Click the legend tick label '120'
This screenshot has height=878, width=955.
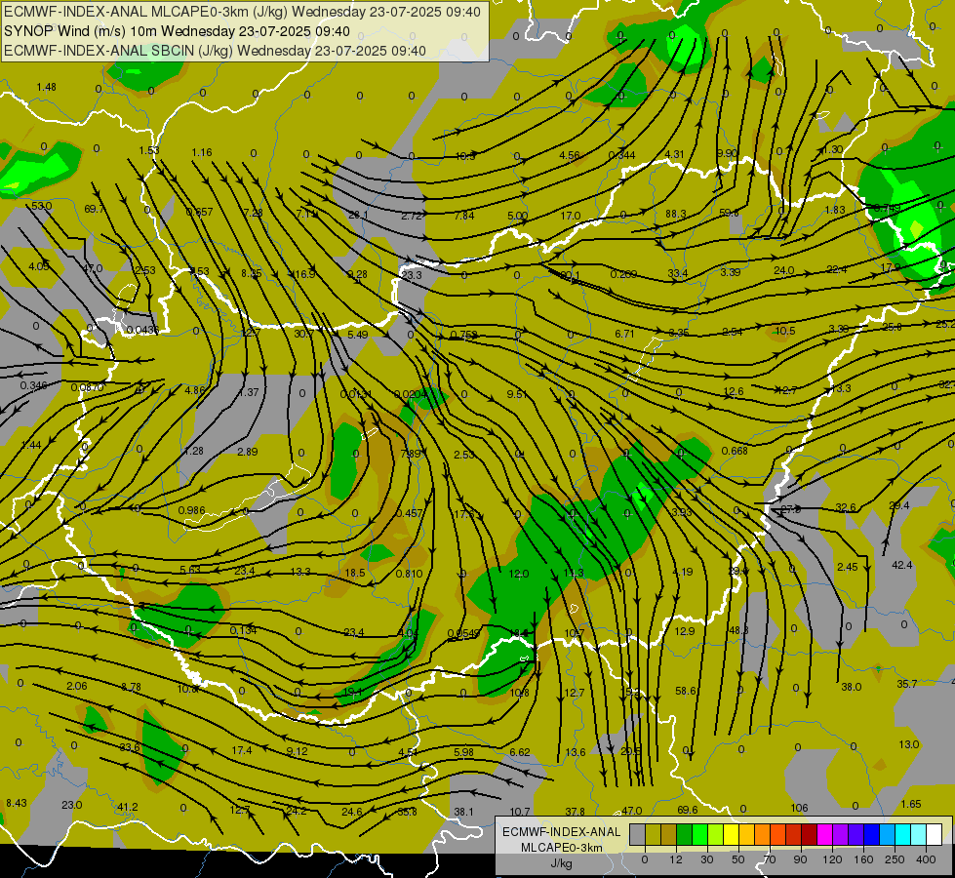(x=832, y=859)
